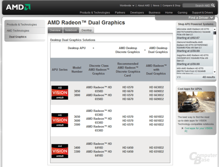Image resolution: width=220 pixels, height=167 pixels.
Task: Open Products & Technologies top menu
Action: point(95,13)
